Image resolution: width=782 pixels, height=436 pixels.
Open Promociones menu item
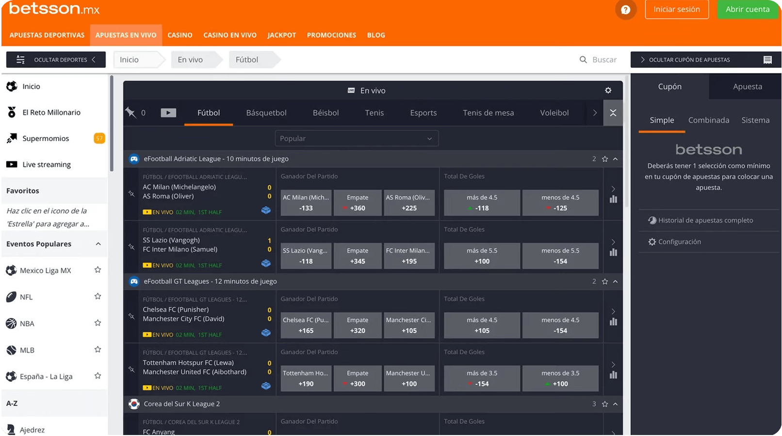coord(331,35)
